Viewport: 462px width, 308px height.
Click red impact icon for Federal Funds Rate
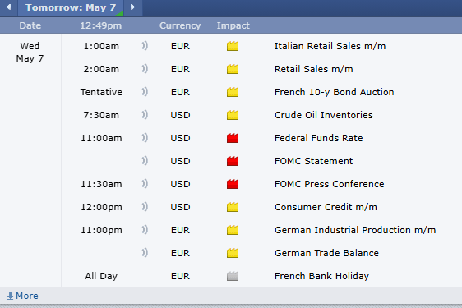point(233,138)
